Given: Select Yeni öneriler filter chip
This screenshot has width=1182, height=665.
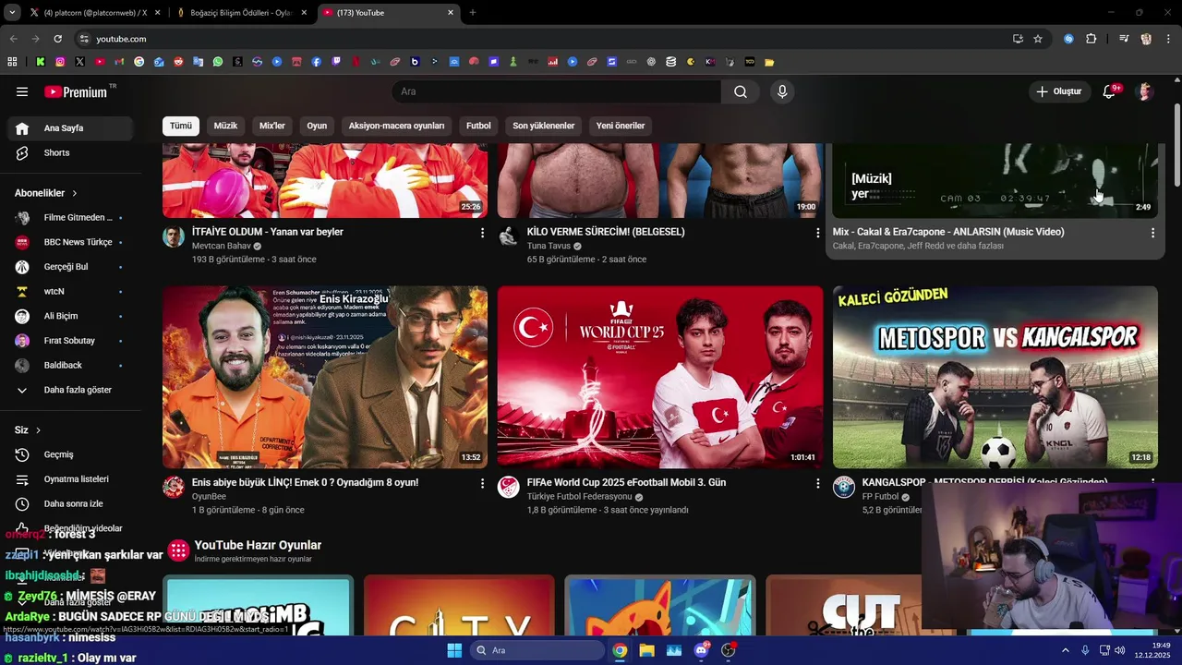Looking at the screenshot, I should point(621,126).
